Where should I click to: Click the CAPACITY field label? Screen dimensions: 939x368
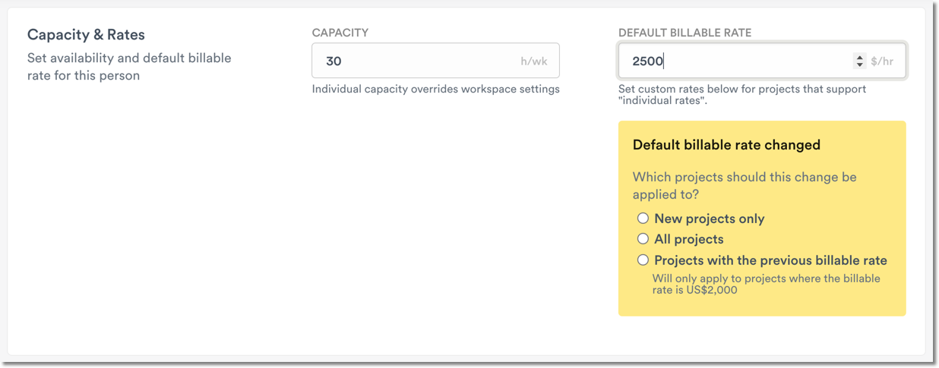coord(340,33)
